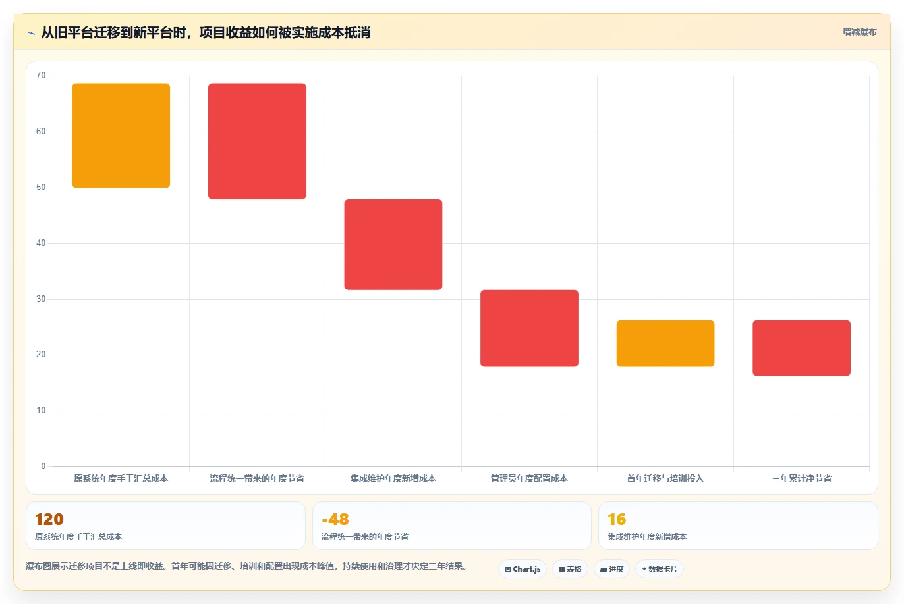This screenshot has width=904, height=604.
Task: Click the orange 首年迁移与培训投入 bar
Action: point(665,343)
